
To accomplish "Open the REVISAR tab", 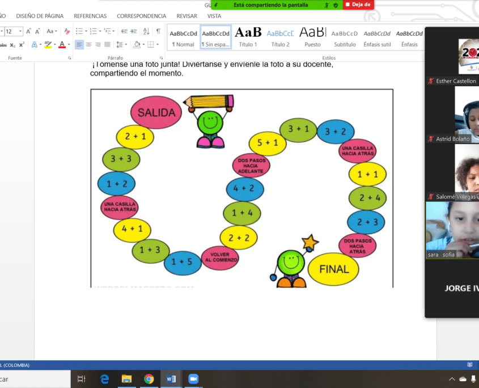I will tap(186, 16).
